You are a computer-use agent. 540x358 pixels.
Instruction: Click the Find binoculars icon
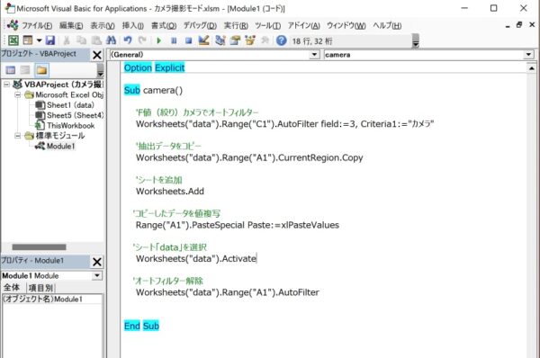(111, 40)
